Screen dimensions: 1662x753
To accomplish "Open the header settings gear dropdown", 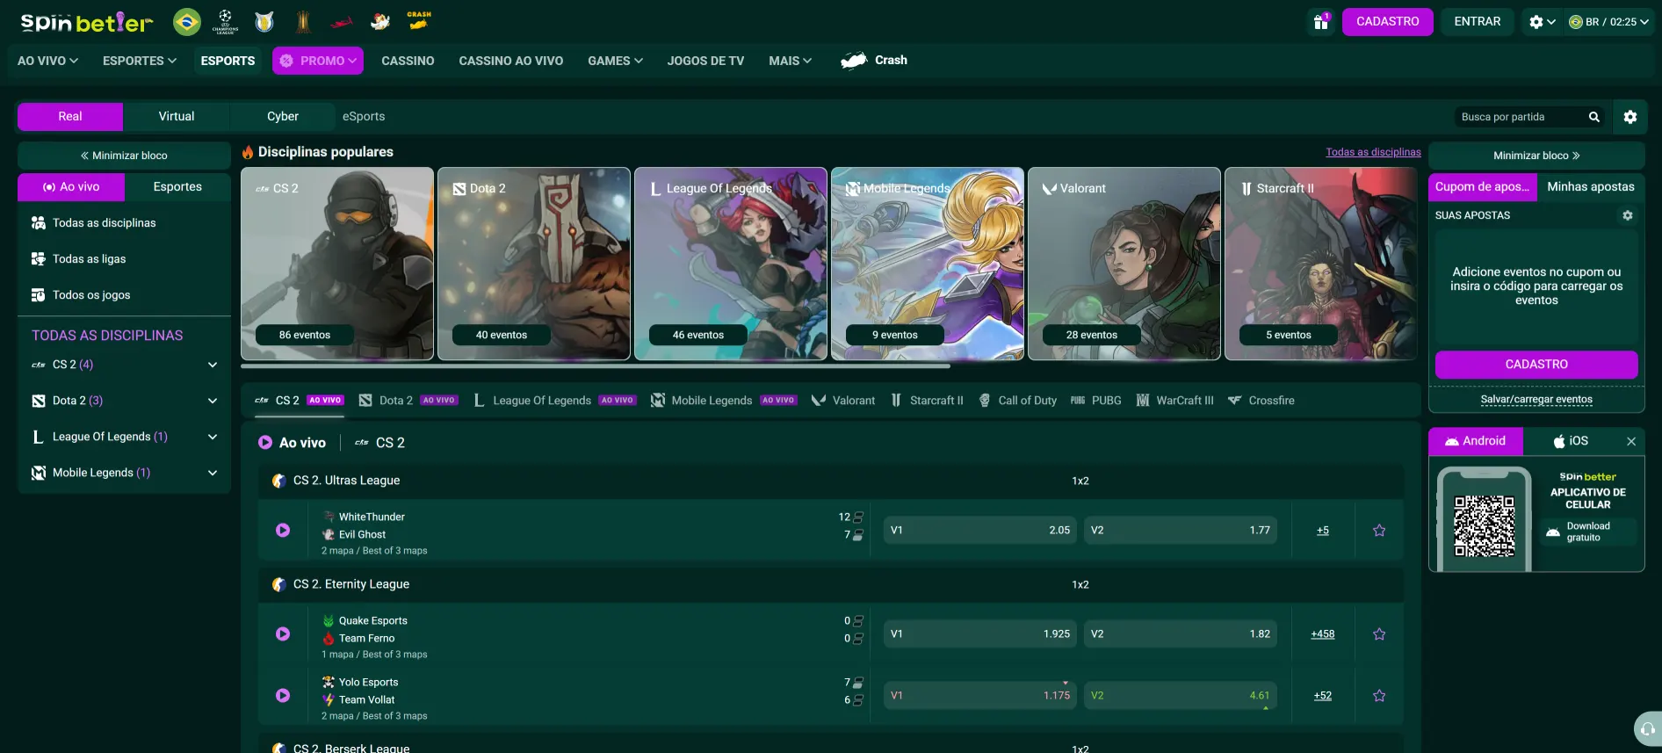I will tap(1542, 22).
